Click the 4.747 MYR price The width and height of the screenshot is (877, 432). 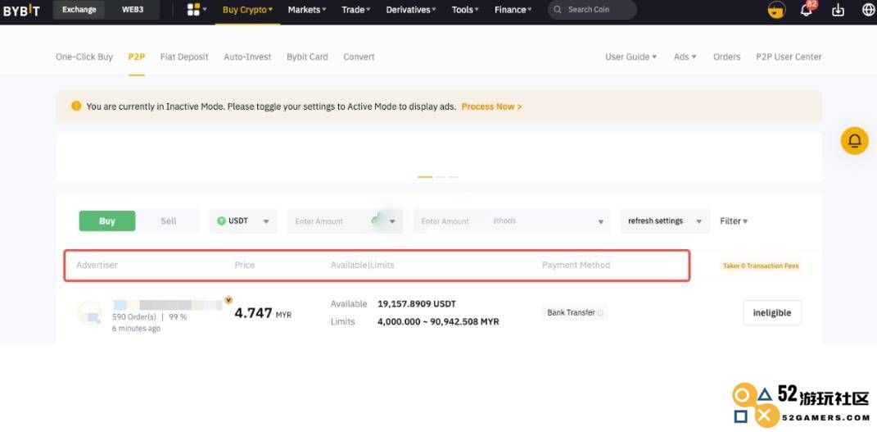coord(263,313)
